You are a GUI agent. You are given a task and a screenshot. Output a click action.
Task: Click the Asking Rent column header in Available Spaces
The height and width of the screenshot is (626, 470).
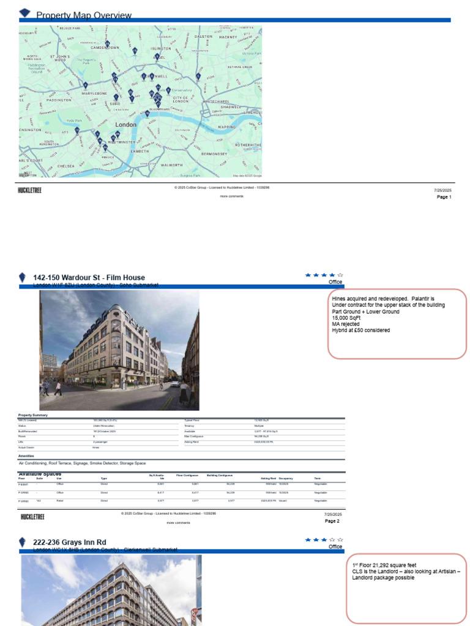point(269,478)
